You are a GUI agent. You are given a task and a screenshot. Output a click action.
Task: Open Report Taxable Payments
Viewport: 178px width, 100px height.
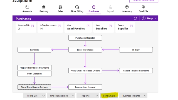tap(136, 71)
